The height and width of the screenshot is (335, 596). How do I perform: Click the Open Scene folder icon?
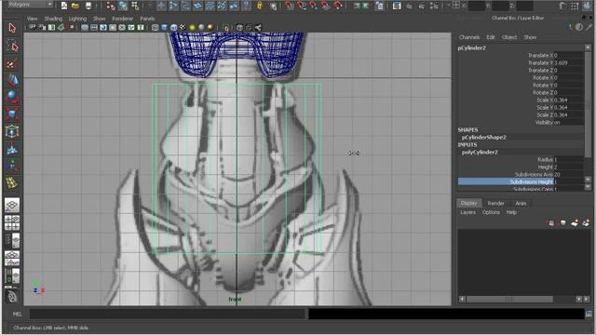pos(75,6)
